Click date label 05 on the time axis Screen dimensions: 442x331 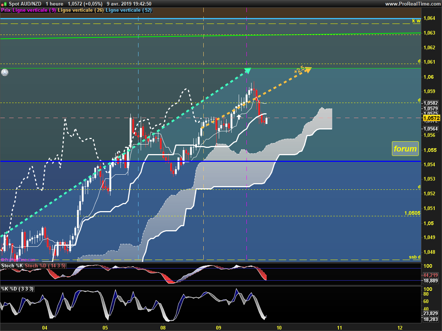105,327
